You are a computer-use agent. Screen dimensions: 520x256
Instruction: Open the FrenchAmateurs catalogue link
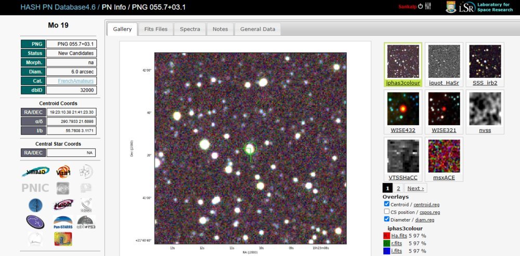pyautogui.click(x=76, y=81)
